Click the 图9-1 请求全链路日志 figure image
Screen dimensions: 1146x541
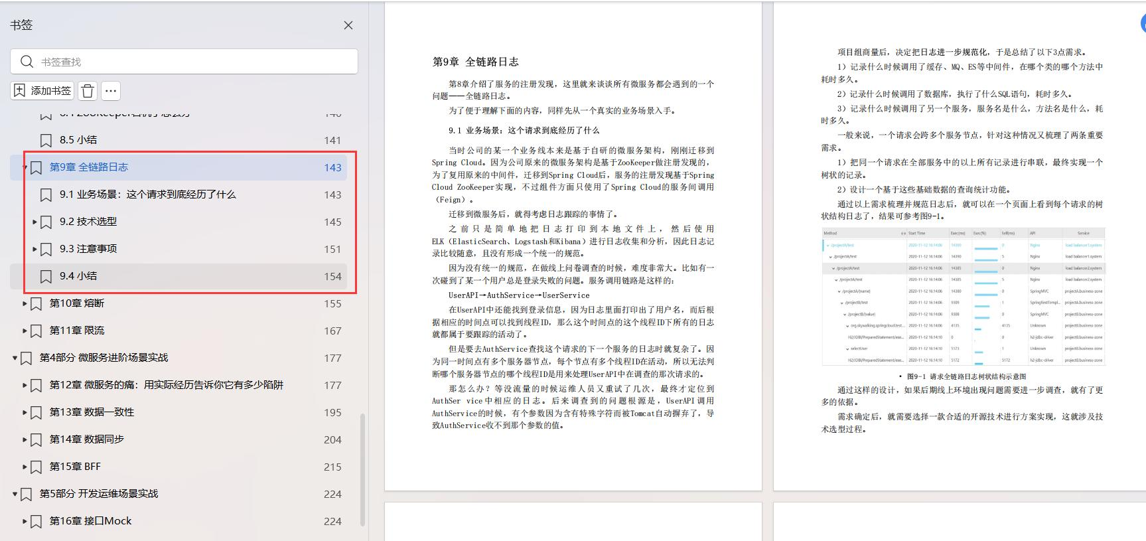(x=964, y=297)
